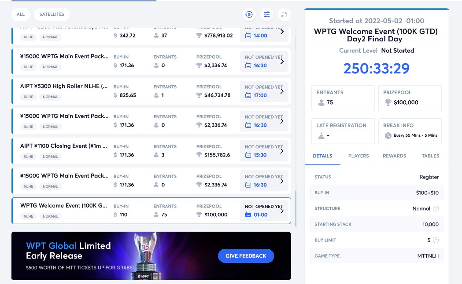Screen dimensions: 462x284
Task: Click the 'Started at 2022-05-02 01:00' text
Action: (377, 21)
